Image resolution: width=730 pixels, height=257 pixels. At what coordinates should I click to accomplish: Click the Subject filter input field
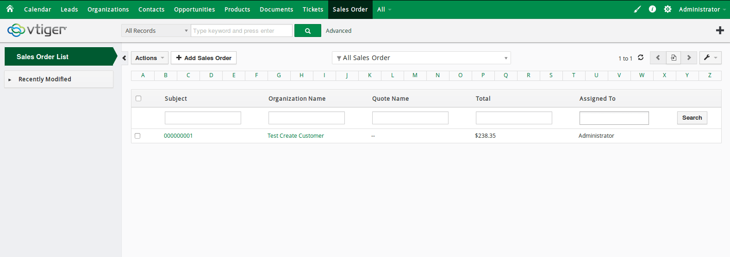[x=203, y=118]
